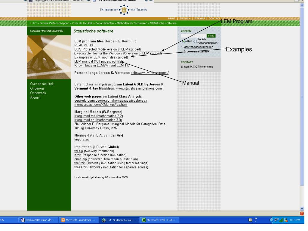Switch to Microsoft Excel taskbar button

159,220
